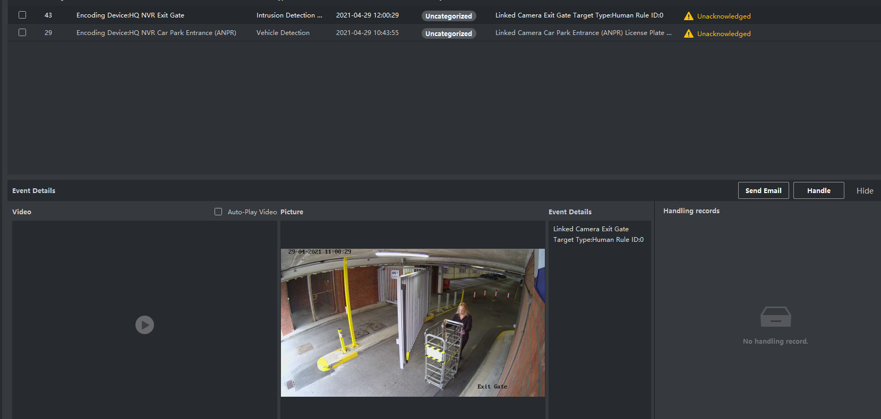The width and height of the screenshot is (881, 419).
Task: Click the warning triangle on the Vehicle Detection row
Action: coord(689,34)
